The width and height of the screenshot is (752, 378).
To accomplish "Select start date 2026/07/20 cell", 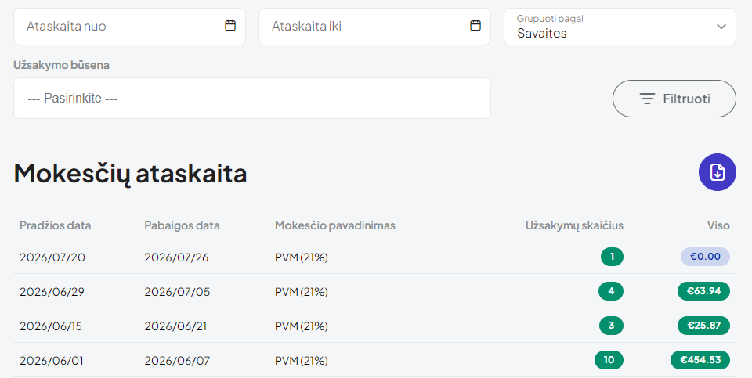I will coord(52,257).
